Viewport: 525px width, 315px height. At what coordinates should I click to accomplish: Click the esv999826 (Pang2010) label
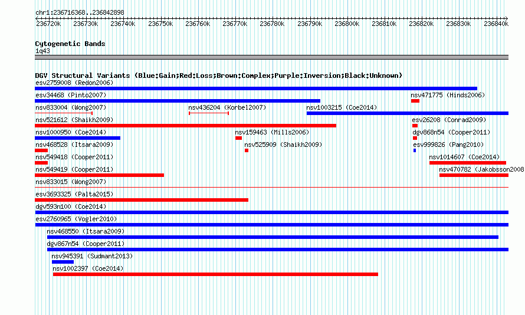coord(448,145)
